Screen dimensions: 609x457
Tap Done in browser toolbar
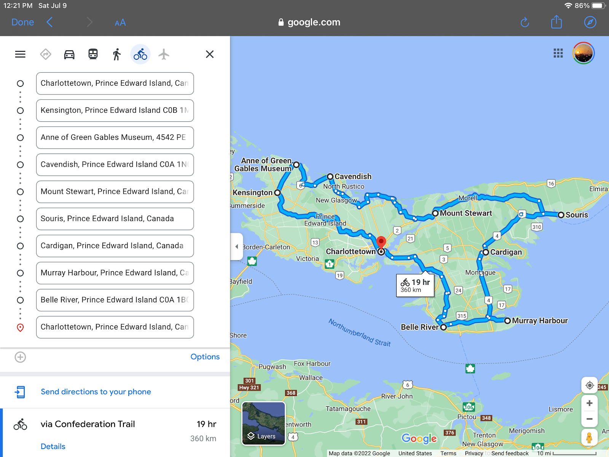(23, 22)
